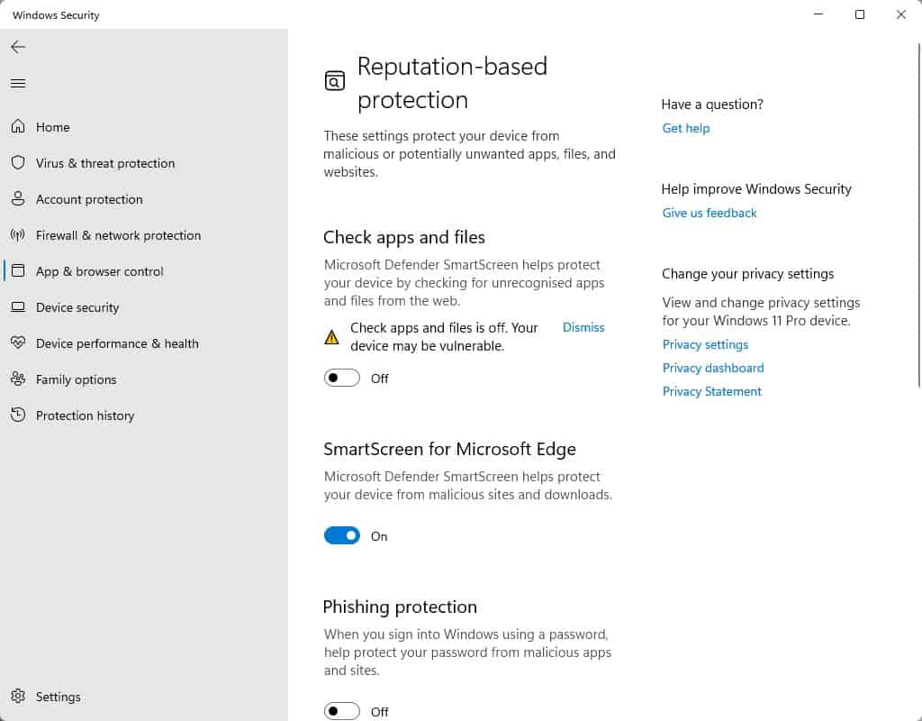Click the Give us feedback link
The width and height of the screenshot is (922, 721).
pos(710,213)
